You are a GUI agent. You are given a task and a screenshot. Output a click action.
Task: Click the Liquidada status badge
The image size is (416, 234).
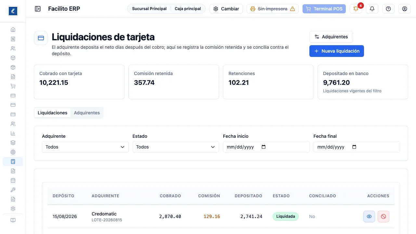pos(286,216)
